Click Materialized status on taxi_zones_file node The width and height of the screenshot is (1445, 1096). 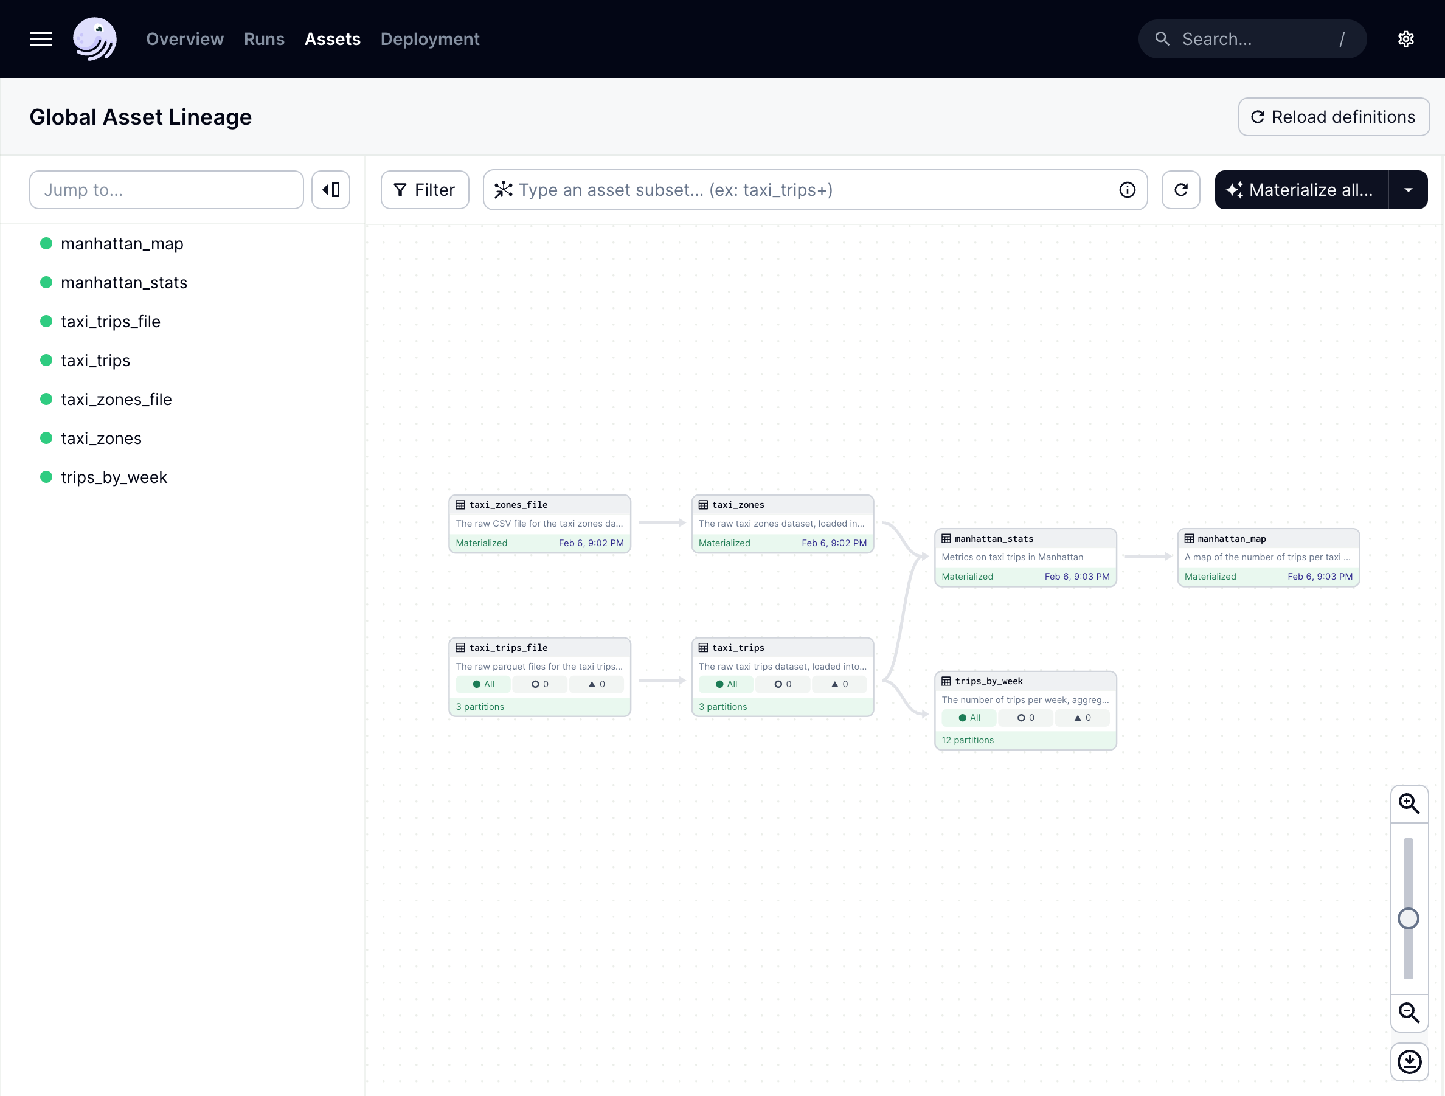tap(482, 543)
